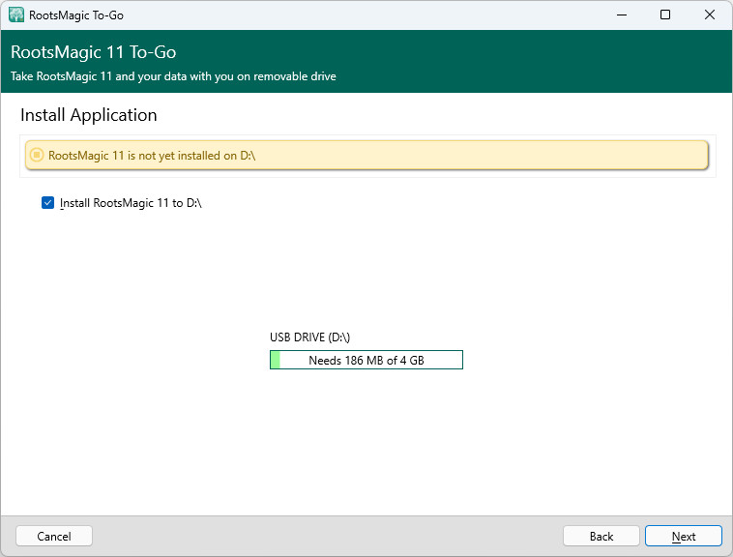
Task: Minimize the RootsMagic To-Go window
Action: [x=621, y=15]
